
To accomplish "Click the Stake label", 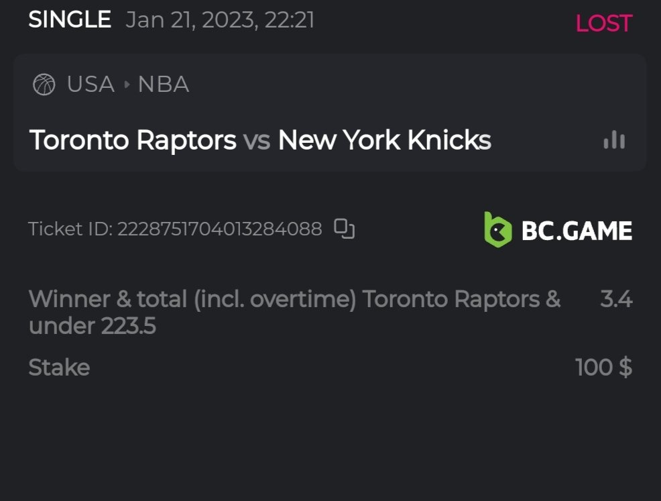I will click(x=59, y=368).
